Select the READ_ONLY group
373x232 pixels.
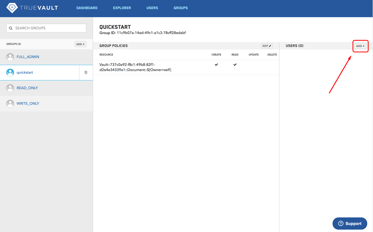46,88
